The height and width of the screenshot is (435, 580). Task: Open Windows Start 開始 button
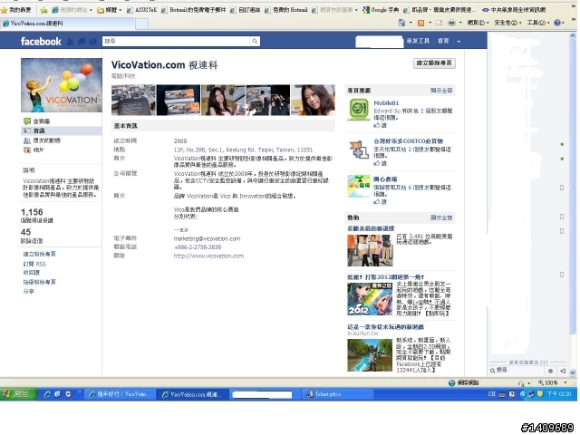point(18,394)
